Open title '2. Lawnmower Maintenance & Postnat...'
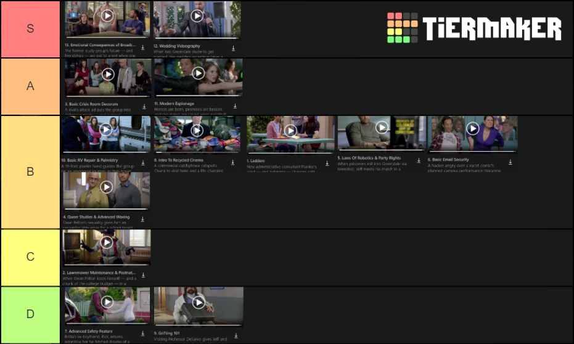The height and width of the screenshot is (344, 574). 99,272
